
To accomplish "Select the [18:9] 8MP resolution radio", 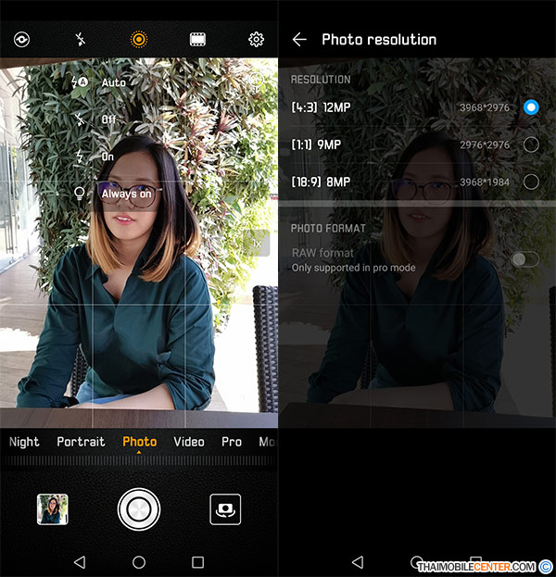I will click(531, 182).
